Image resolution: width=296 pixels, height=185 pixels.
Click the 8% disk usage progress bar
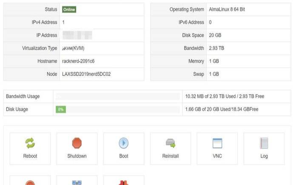coord(61,109)
